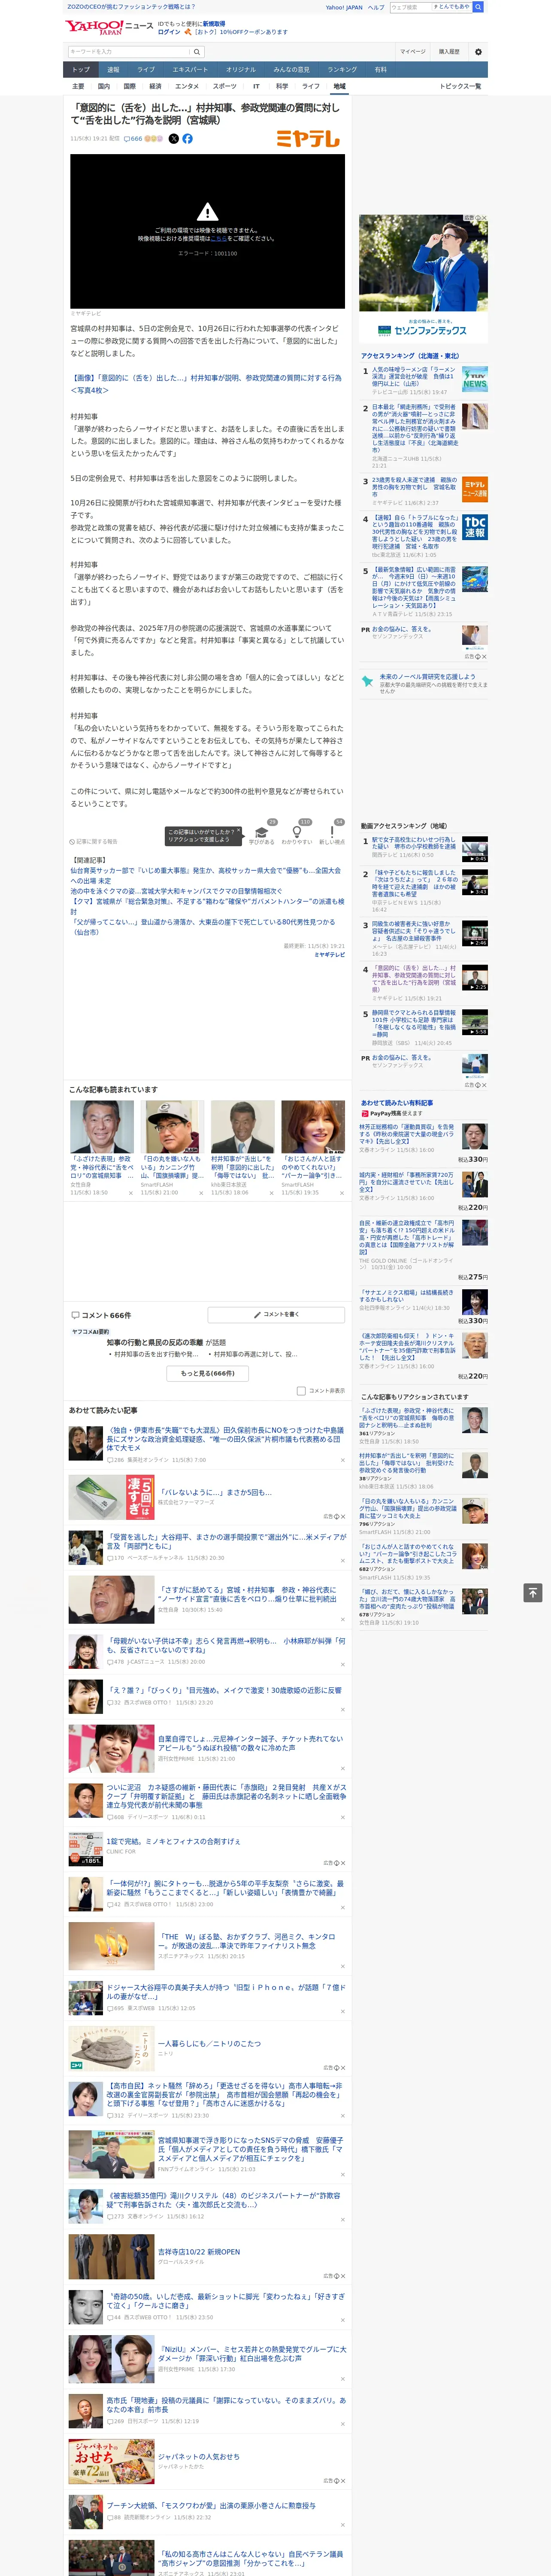
Task: Select the 国内 category in sub navigation
Action: pyautogui.click(x=104, y=86)
